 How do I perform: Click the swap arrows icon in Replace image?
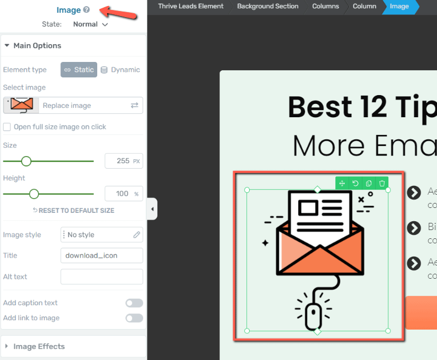pos(135,105)
